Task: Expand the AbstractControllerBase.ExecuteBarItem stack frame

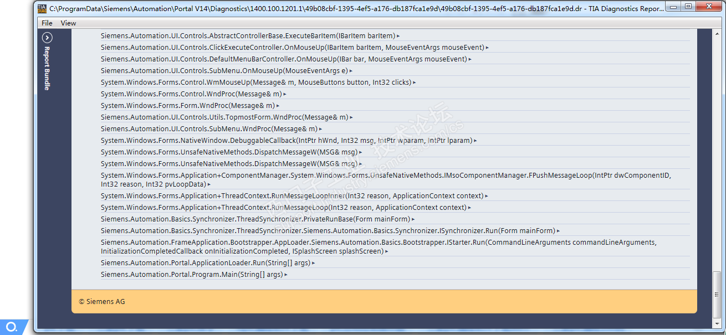Action: (398, 36)
